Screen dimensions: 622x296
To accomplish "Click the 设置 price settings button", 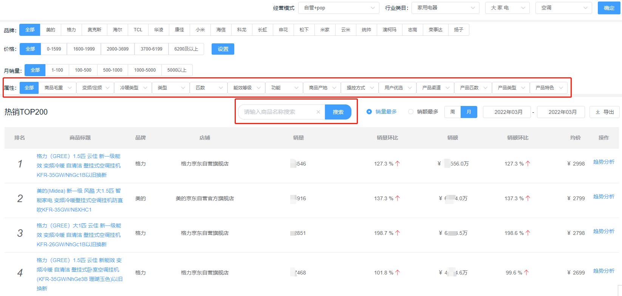I will [223, 49].
